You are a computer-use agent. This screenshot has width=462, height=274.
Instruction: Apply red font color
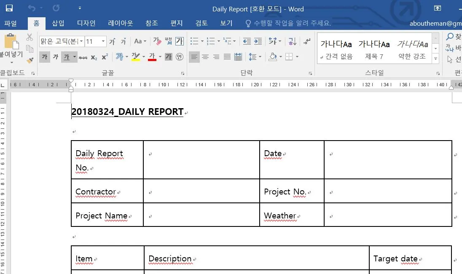(152, 56)
